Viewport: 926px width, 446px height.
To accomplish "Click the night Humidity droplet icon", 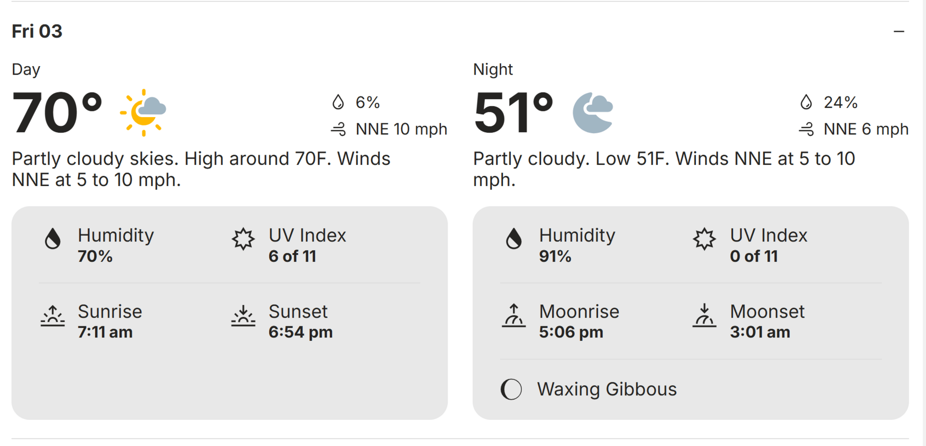I will (x=514, y=239).
